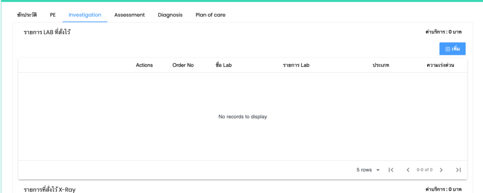Sort by the ความเร่งด่วน column header
Viewport: 483px width, 193px height.
(x=440, y=65)
